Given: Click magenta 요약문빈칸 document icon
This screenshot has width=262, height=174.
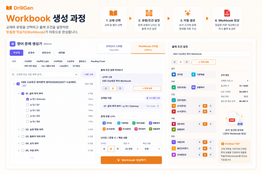Looking at the screenshot, I should (x=174, y=155).
